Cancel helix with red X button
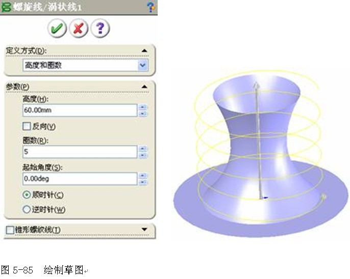Viewport: 350px width, 279px height. [x=79, y=28]
